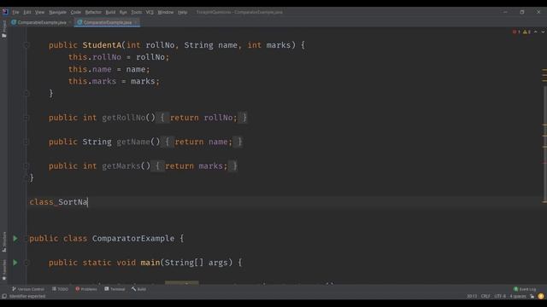
Task: Go to the previous highlighted error
Action: coord(536,32)
